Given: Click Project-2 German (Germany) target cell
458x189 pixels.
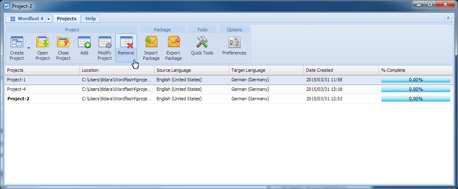Looking at the screenshot, I should pos(250,99).
